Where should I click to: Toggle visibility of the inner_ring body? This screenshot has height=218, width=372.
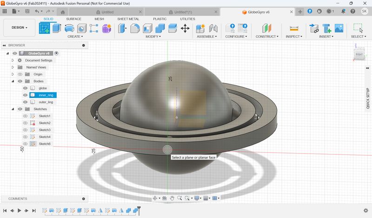point(25,95)
